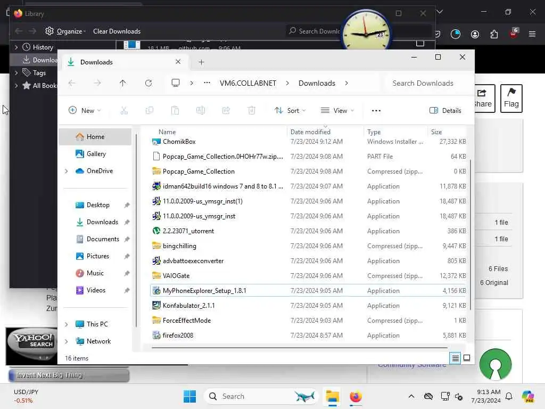Open Gallery in navigation pane

click(95, 154)
